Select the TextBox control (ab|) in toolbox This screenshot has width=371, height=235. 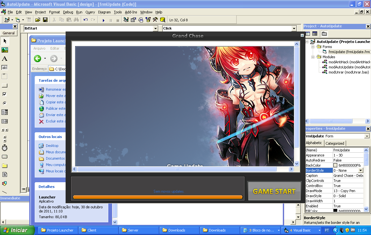coord(5,67)
